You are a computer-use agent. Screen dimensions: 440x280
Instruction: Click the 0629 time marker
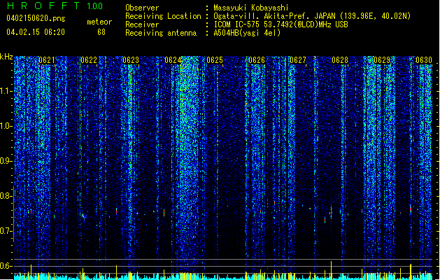[x=382, y=60]
